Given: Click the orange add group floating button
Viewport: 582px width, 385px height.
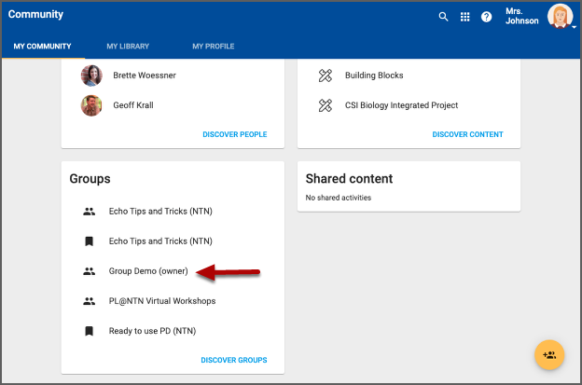Looking at the screenshot, I should tap(549, 354).
